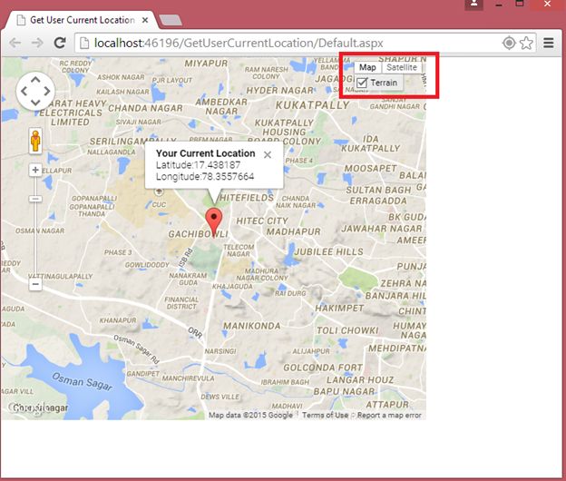Click the HYDER NAGAR label

tap(279, 90)
